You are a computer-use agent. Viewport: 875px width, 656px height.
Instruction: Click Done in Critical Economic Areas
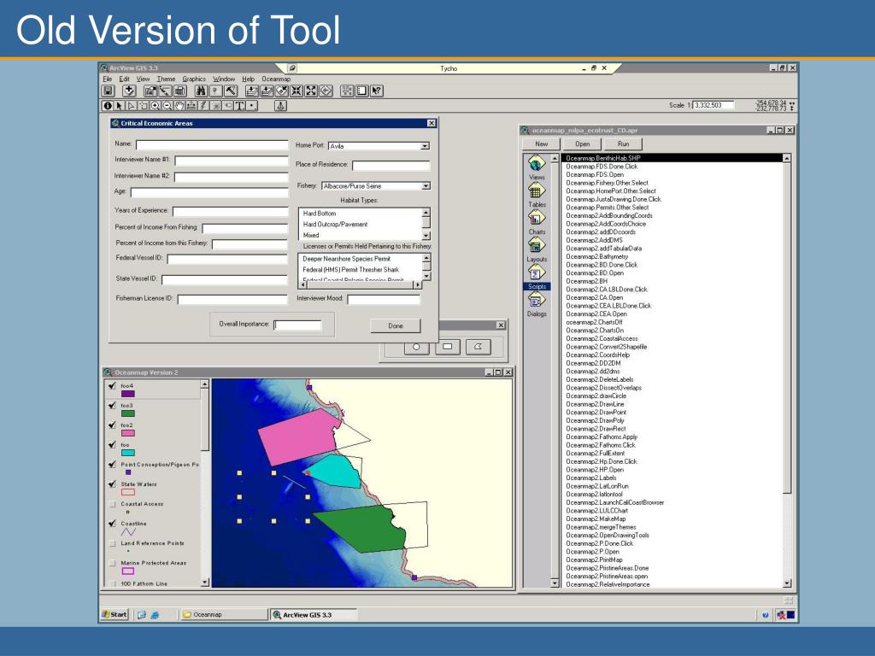396,325
